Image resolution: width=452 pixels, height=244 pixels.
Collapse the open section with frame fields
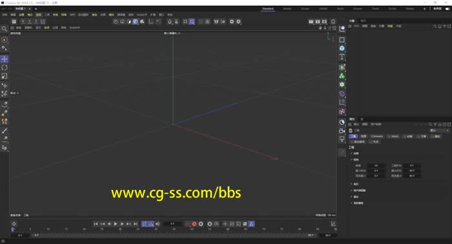[355, 160]
